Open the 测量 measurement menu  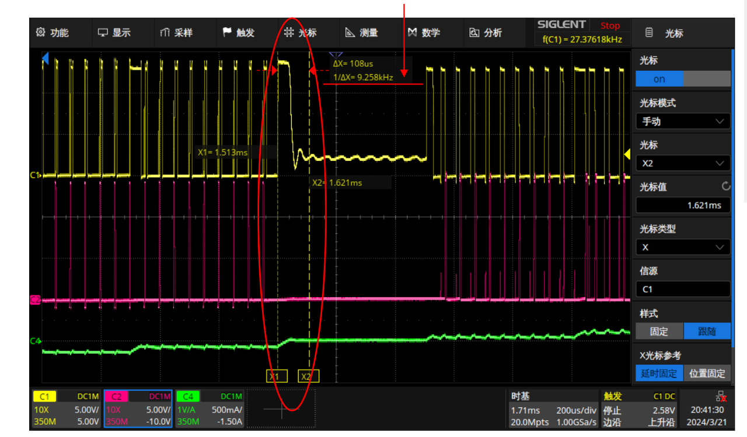click(362, 33)
